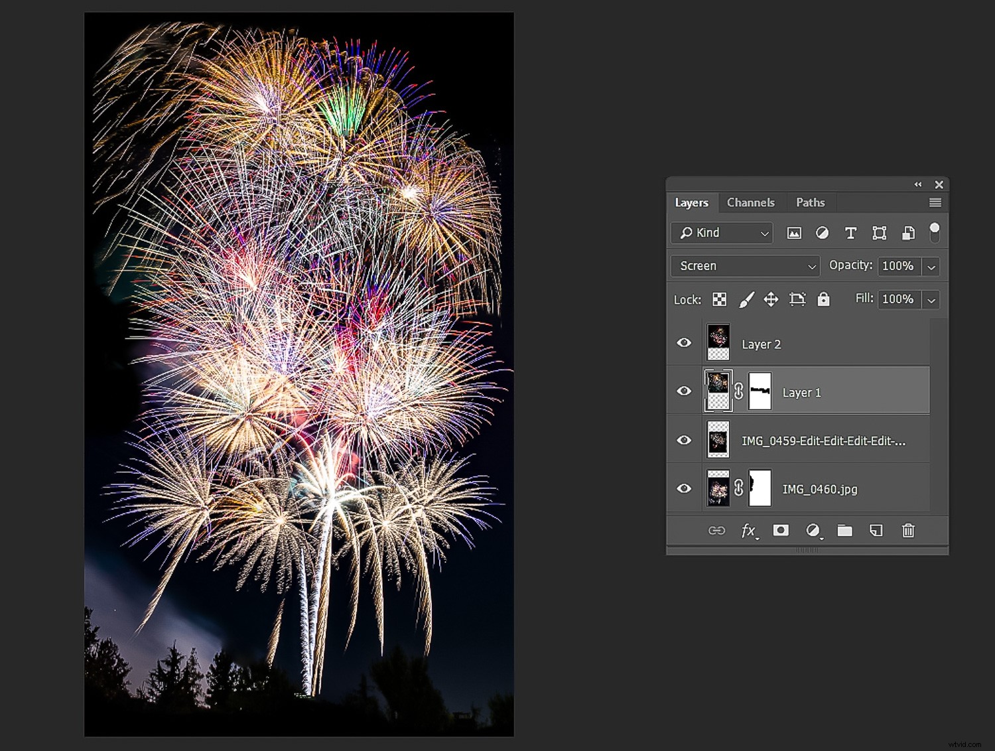
Task: Lock all properties of Layer 1
Action: point(823,299)
